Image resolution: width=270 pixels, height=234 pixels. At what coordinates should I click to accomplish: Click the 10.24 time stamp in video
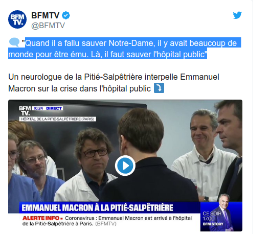coord(38,108)
